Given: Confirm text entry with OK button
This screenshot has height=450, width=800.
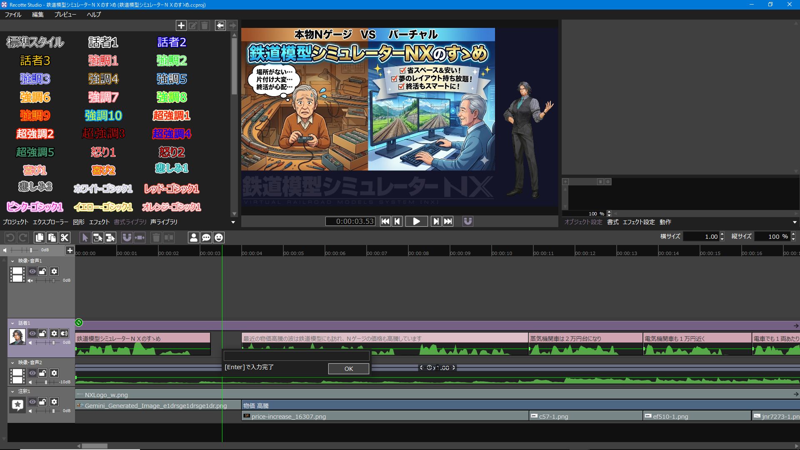Looking at the screenshot, I should 349,369.
